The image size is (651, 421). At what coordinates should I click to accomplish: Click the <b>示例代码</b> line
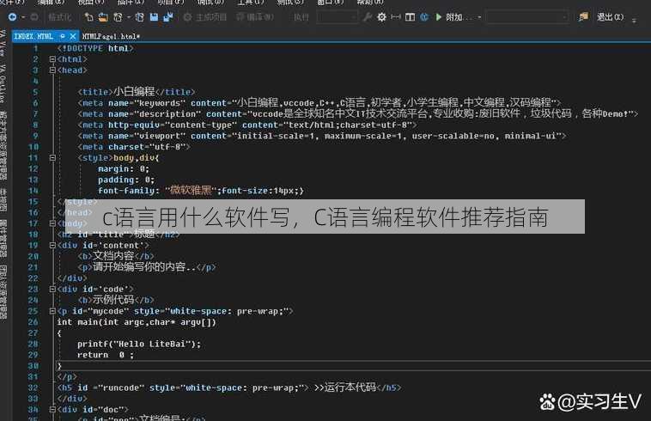[x=116, y=299]
